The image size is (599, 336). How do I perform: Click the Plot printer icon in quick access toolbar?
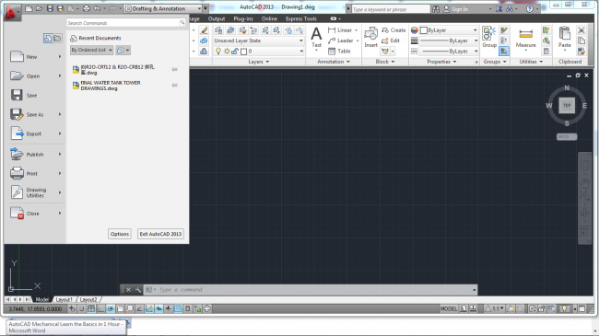pos(87,8)
